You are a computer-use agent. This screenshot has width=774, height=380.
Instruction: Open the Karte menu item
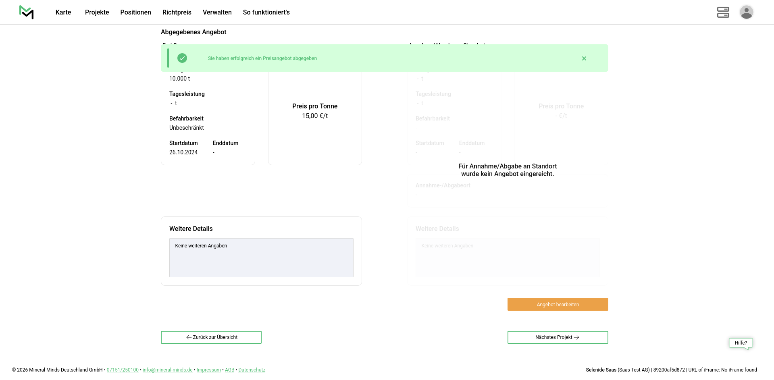click(x=63, y=12)
